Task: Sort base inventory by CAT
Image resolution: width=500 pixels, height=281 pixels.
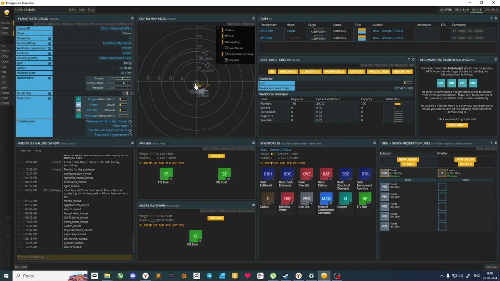Action: [276, 163]
